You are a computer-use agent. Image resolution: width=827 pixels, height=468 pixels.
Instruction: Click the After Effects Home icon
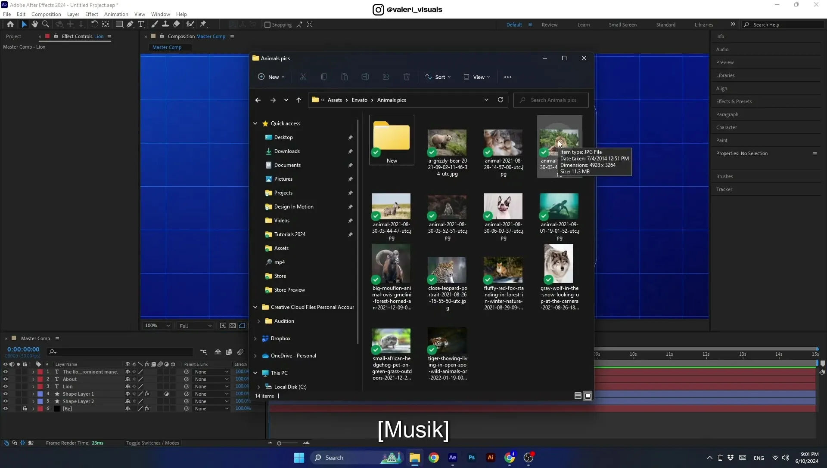tap(10, 25)
